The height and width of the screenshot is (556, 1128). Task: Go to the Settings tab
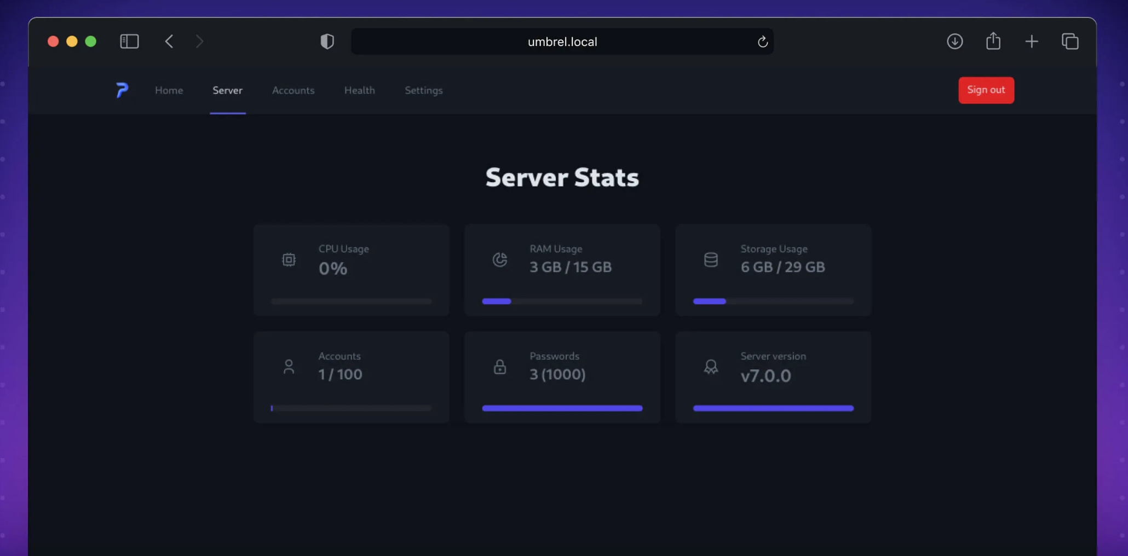coord(423,90)
